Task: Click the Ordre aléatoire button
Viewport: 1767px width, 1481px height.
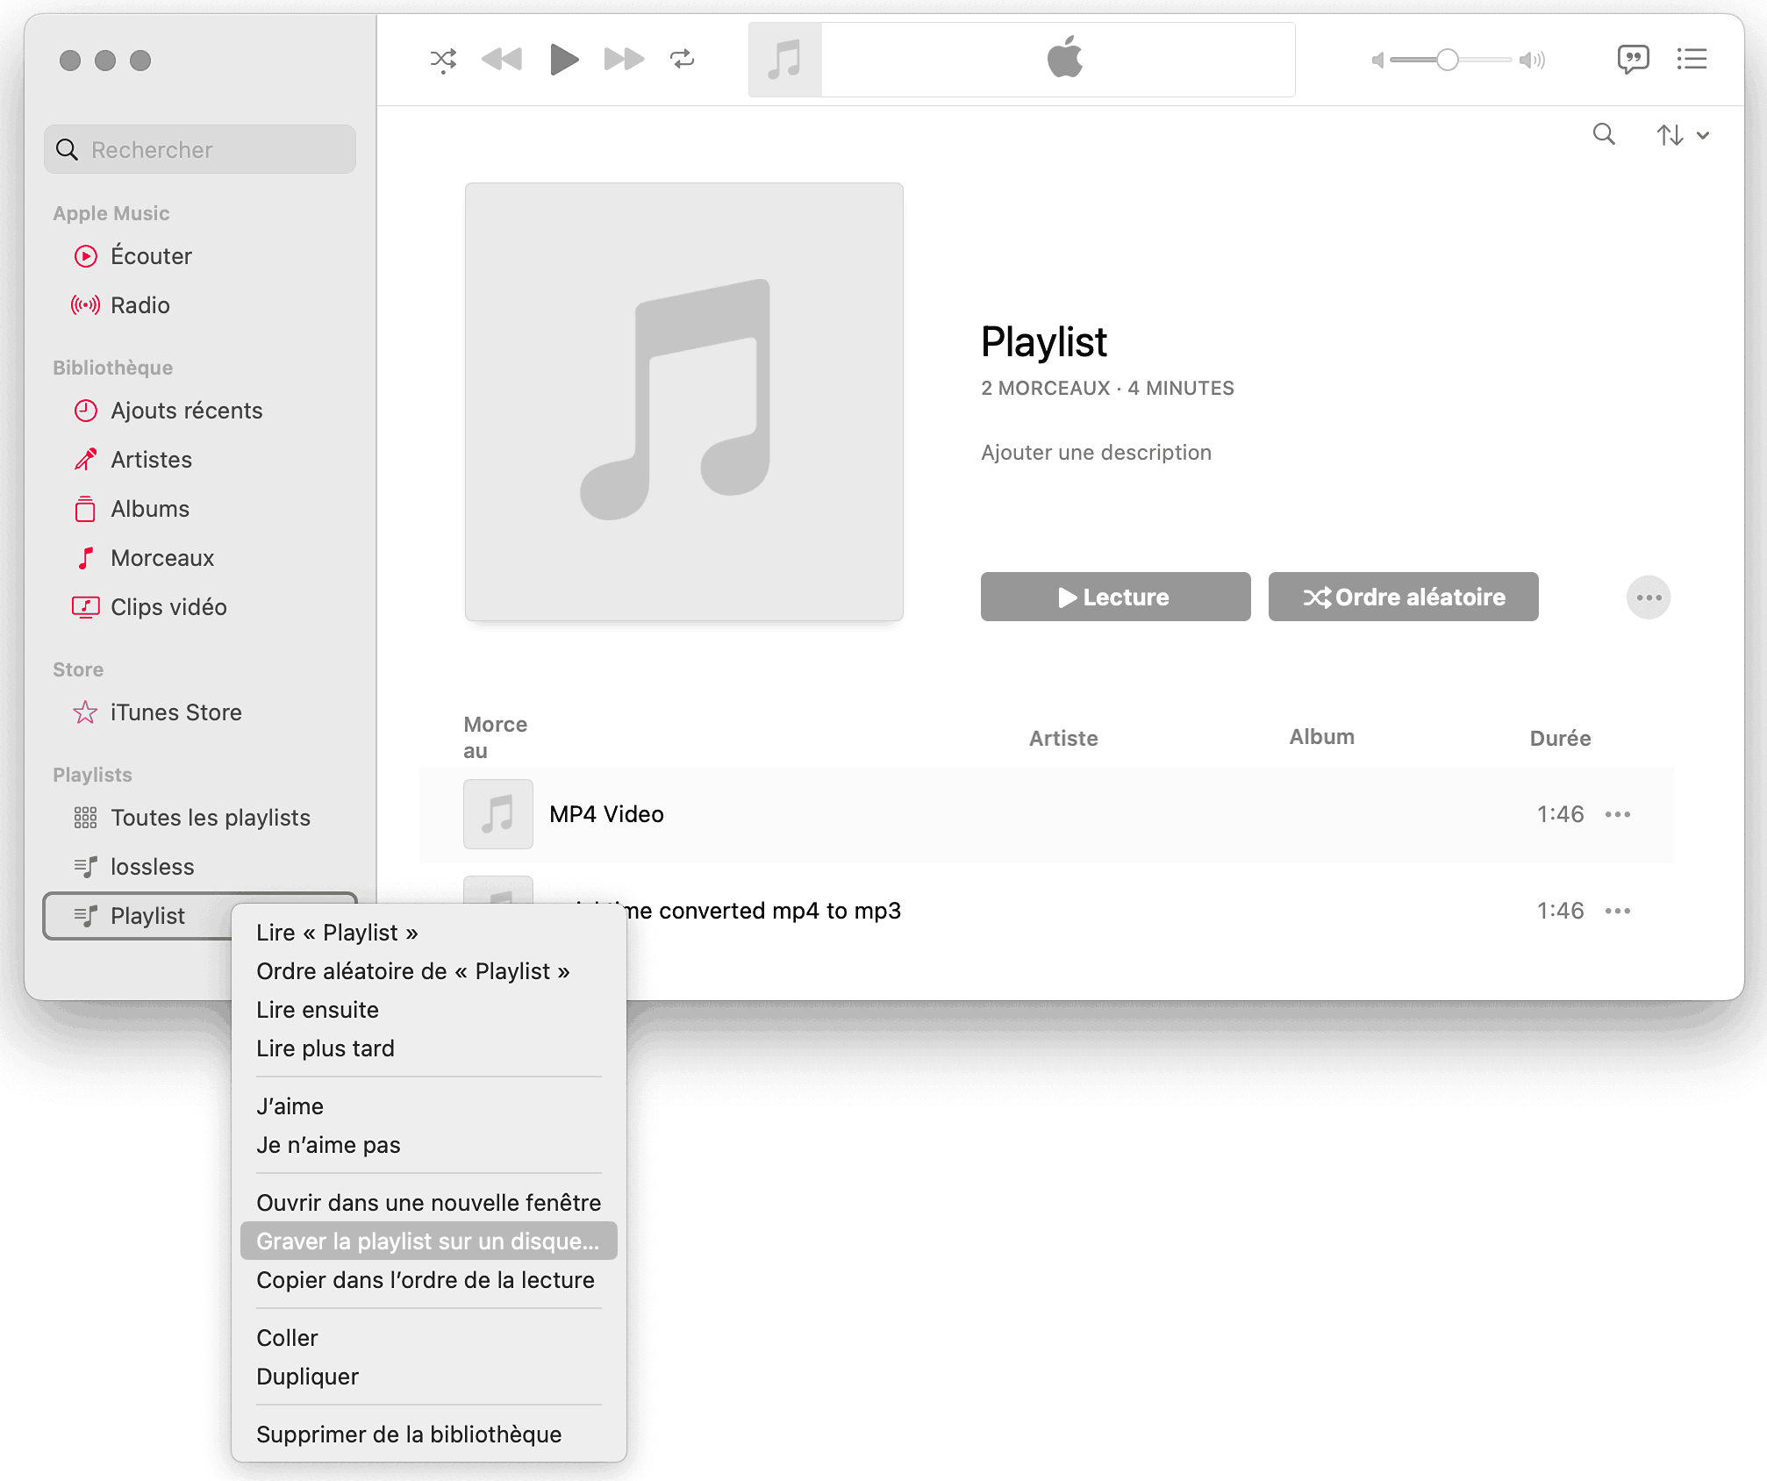Action: (1403, 597)
